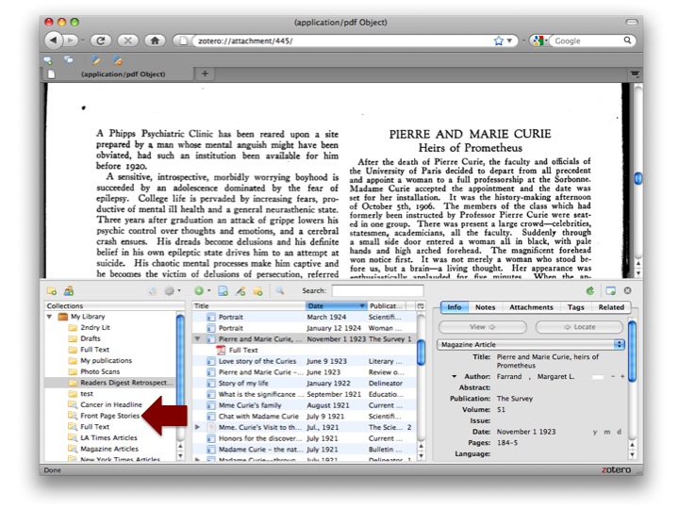Viewport: 679px width, 509px height.
Task: Click the add annotation toolbar icon
Action: [48, 60]
